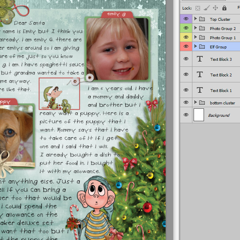Click the lock transparent pixels icon

coord(198,8)
